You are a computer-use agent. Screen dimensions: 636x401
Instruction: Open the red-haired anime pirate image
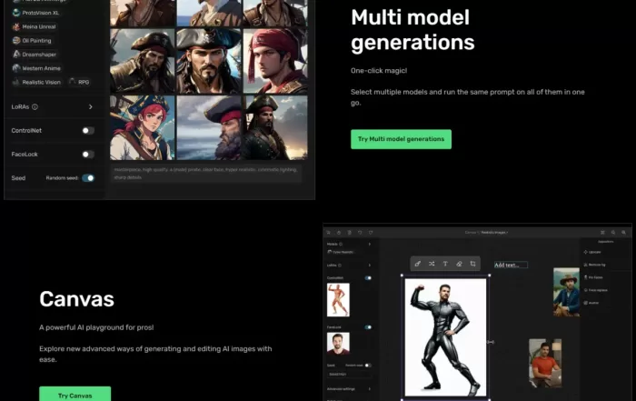(x=143, y=127)
